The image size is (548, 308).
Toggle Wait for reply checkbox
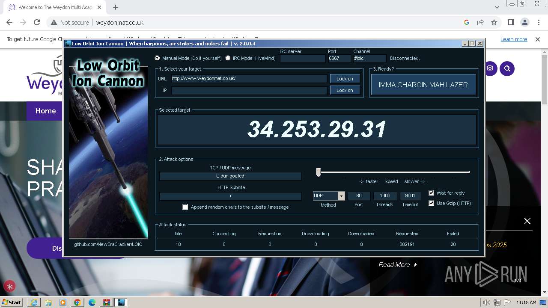click(432, 193)
